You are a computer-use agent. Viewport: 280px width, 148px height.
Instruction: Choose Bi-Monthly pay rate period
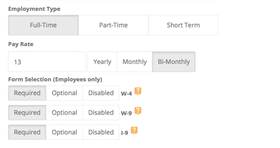tap(174, 62)
